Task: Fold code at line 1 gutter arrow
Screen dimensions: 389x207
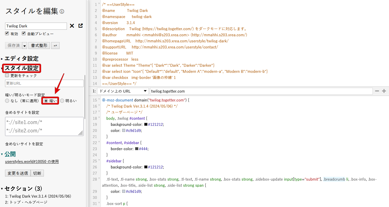Action: click(99, 4)
